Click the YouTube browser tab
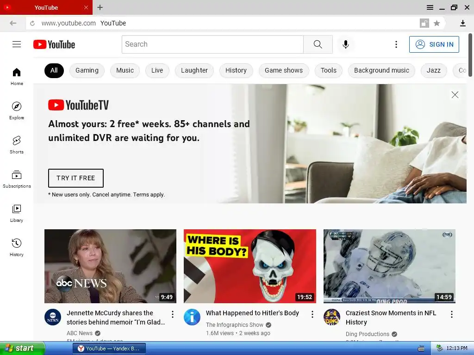This screenshot has height=355, width=474. [46, 7]
